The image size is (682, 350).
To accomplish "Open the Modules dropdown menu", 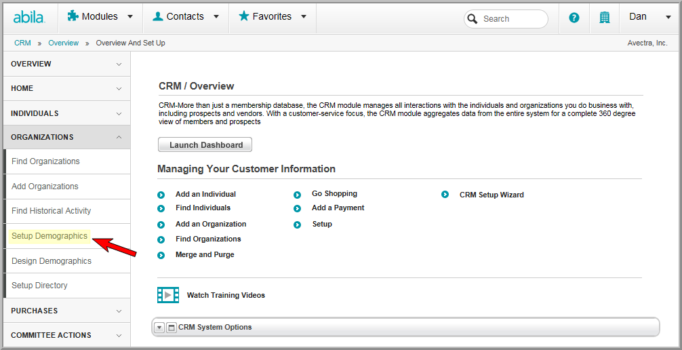I will coord(100,16).
